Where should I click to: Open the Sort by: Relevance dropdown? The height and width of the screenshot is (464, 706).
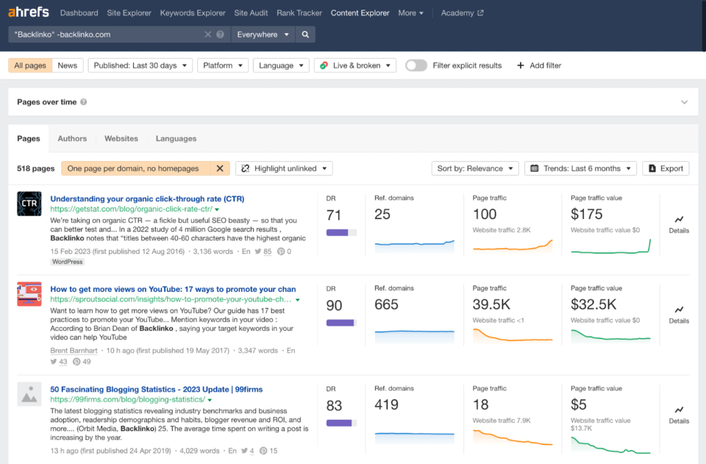click(x=475, y=168)
